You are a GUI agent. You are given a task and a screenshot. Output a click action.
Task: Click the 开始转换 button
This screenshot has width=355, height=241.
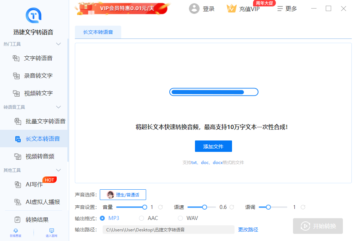(x=318, y=226)
